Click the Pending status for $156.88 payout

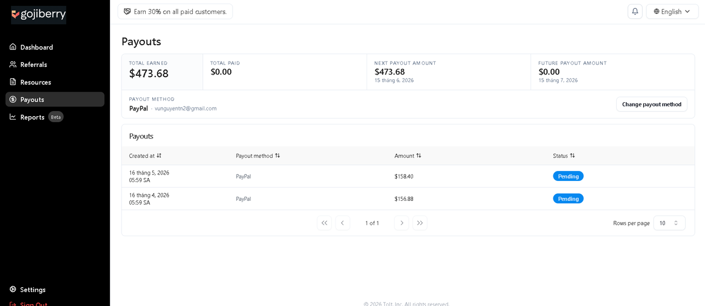(568, 199)
